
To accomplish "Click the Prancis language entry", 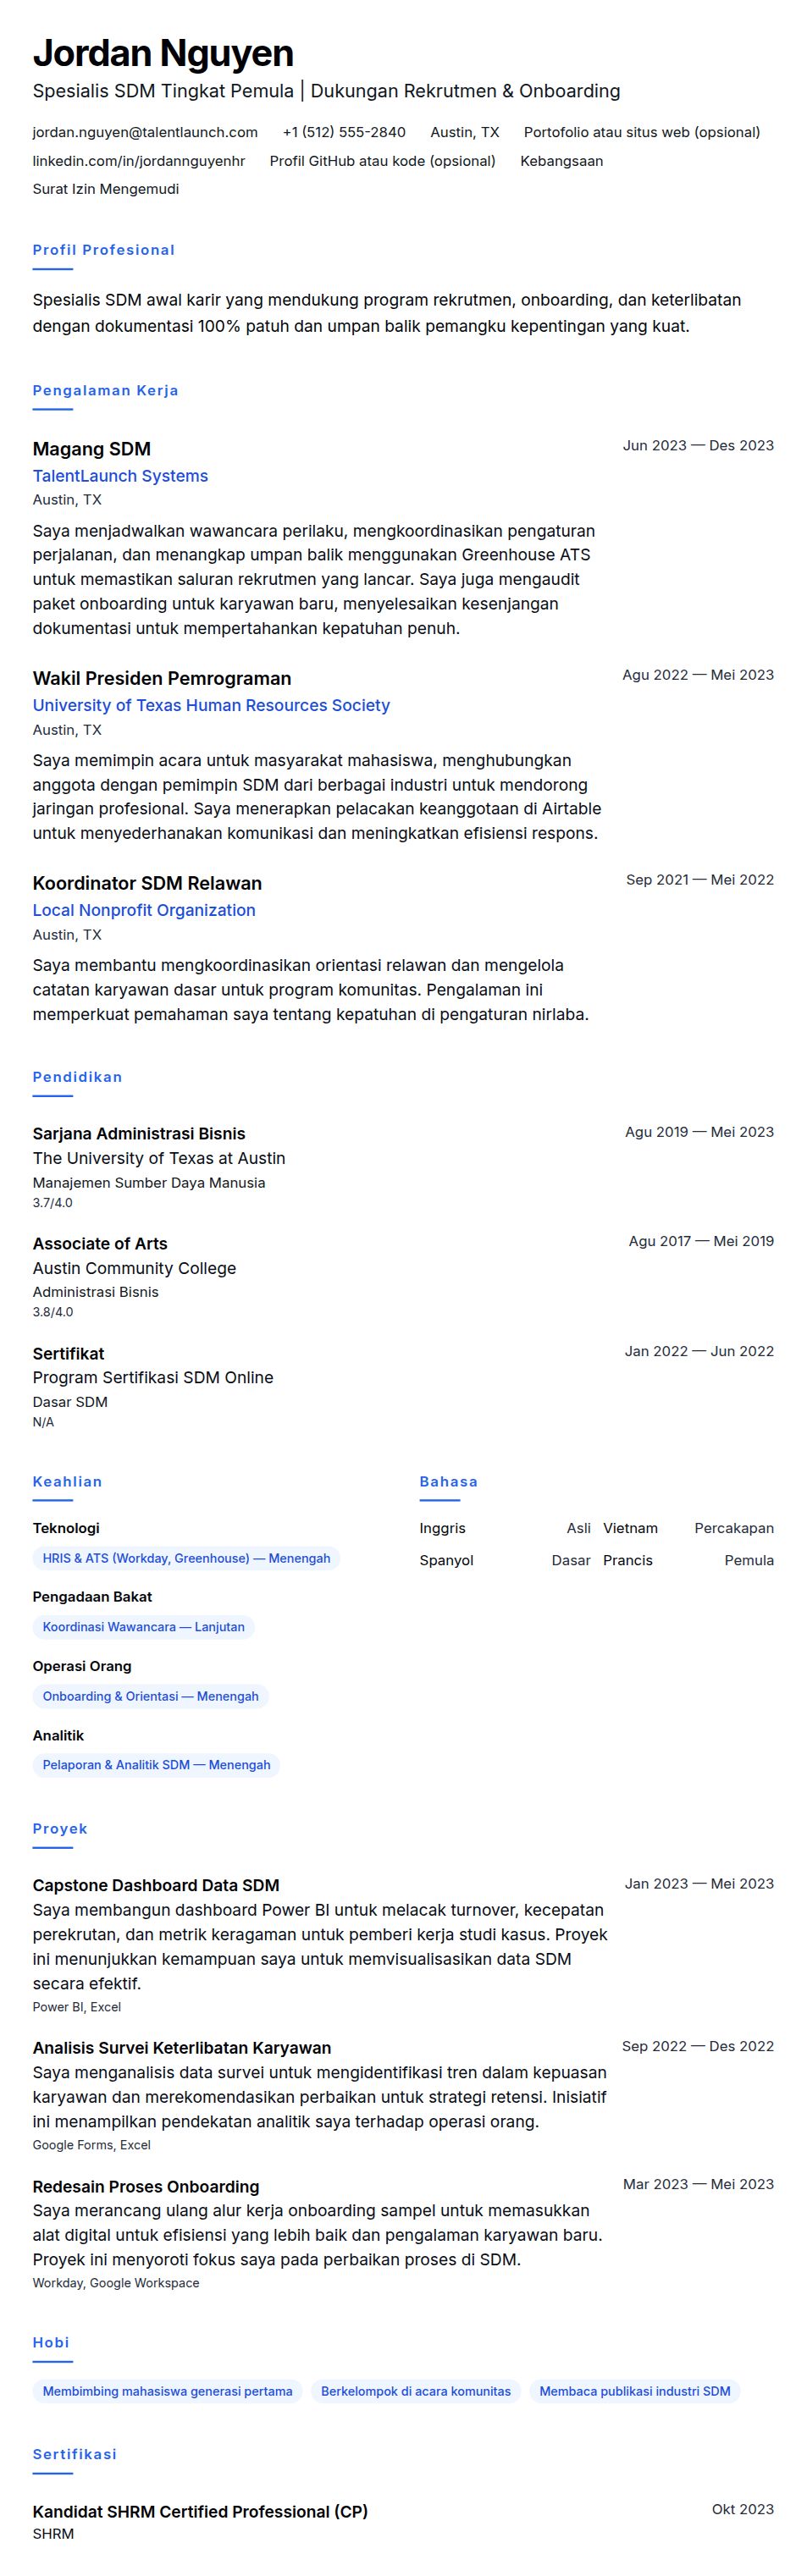I will tap(688, 1560).
